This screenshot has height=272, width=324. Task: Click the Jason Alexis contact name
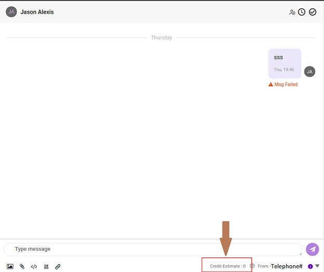coord(37,12)
